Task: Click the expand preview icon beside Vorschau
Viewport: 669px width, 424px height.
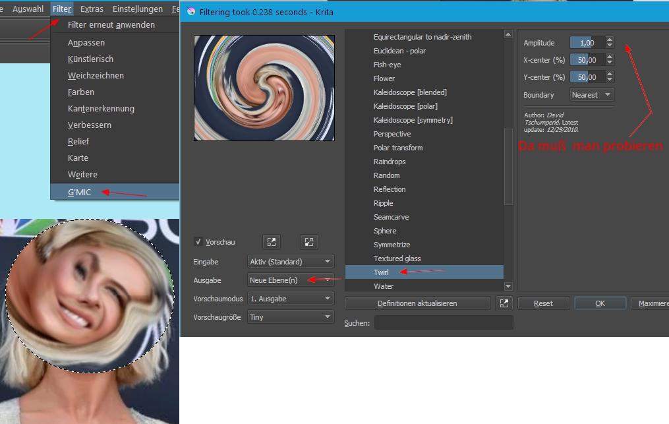Action: click(271, 241)
